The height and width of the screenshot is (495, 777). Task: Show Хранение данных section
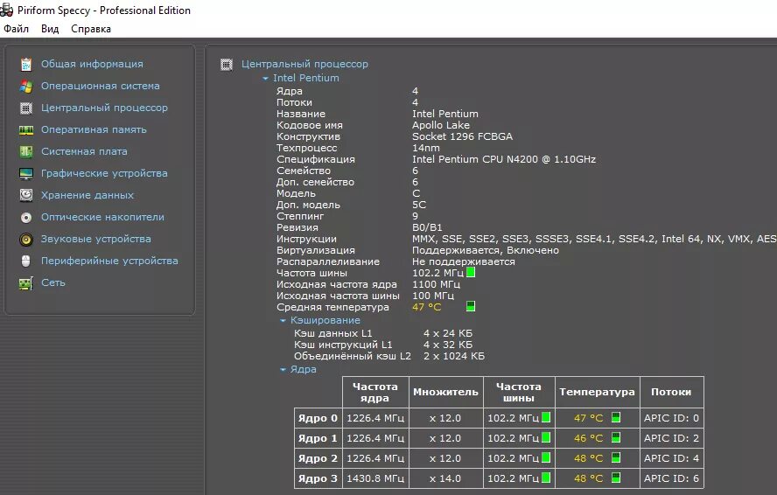87,195
